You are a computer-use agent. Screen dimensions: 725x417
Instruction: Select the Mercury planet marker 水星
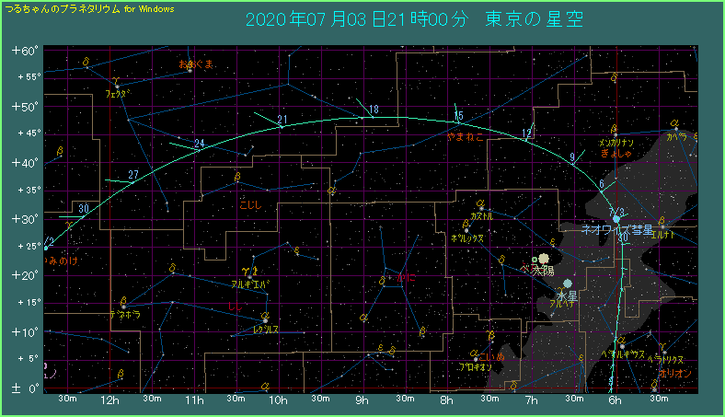point(569,284)
